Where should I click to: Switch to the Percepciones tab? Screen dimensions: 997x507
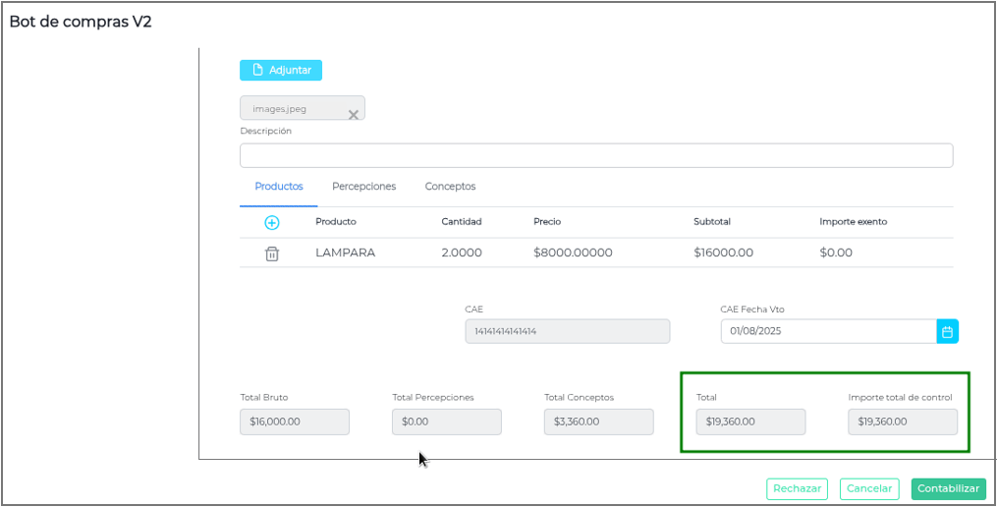pos(363,187)
